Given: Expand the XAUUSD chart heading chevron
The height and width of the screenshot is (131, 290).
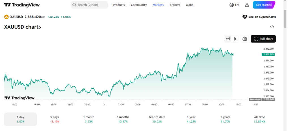Looking at the screenshot, I should click(x=40, y=27).
